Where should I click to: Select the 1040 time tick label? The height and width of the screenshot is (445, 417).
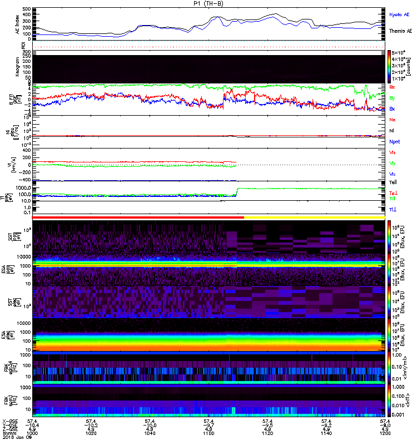click(x=150, y=433)
